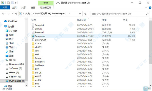This screenshot has width=152, height=91.
Task: Open 视频 folder in the sidebar
Action: coord(10,35)
